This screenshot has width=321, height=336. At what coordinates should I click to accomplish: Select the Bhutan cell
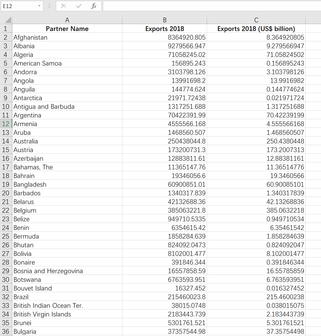67,245
